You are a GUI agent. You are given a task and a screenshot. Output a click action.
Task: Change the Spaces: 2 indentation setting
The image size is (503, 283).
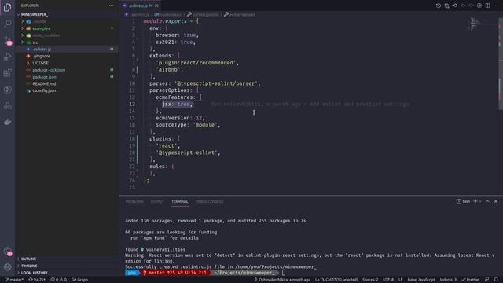tap(370, 280)
